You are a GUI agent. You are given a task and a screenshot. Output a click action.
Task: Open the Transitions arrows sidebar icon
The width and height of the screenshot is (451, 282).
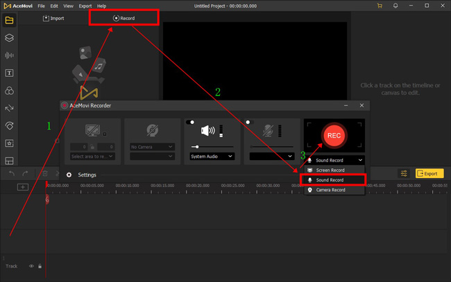tap(9, 108)
